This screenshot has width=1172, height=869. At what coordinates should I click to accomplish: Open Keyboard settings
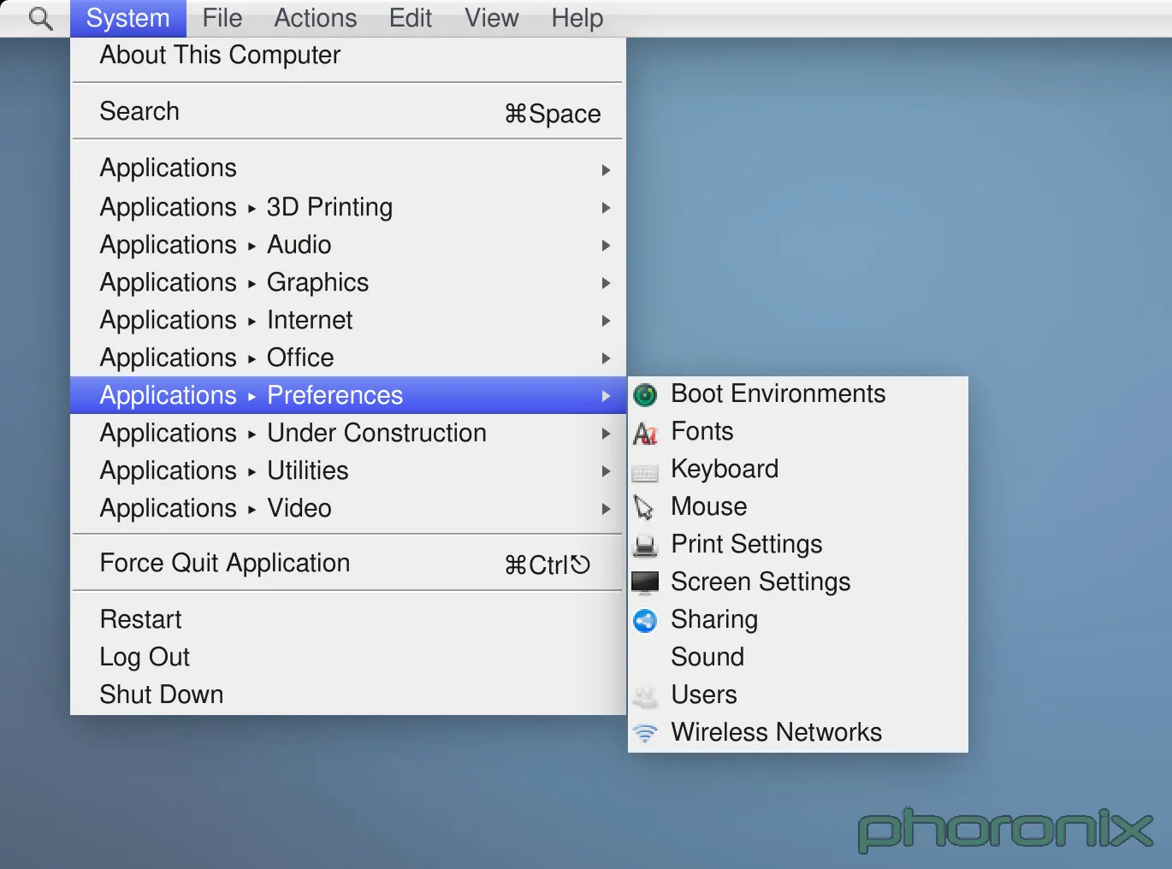(x=725, y=469)
